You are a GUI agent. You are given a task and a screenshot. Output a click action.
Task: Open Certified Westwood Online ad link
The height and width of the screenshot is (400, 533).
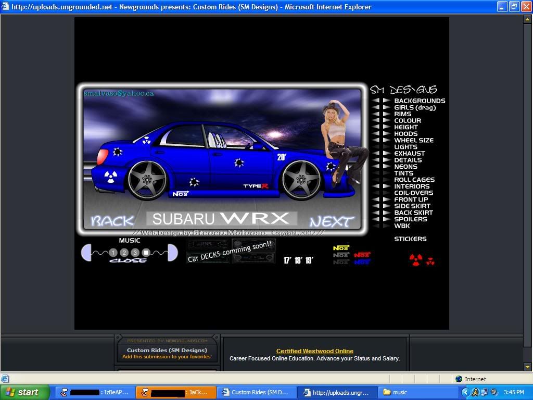[x=315, y=351]
